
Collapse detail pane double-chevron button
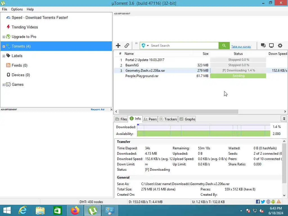click(284, 119)
